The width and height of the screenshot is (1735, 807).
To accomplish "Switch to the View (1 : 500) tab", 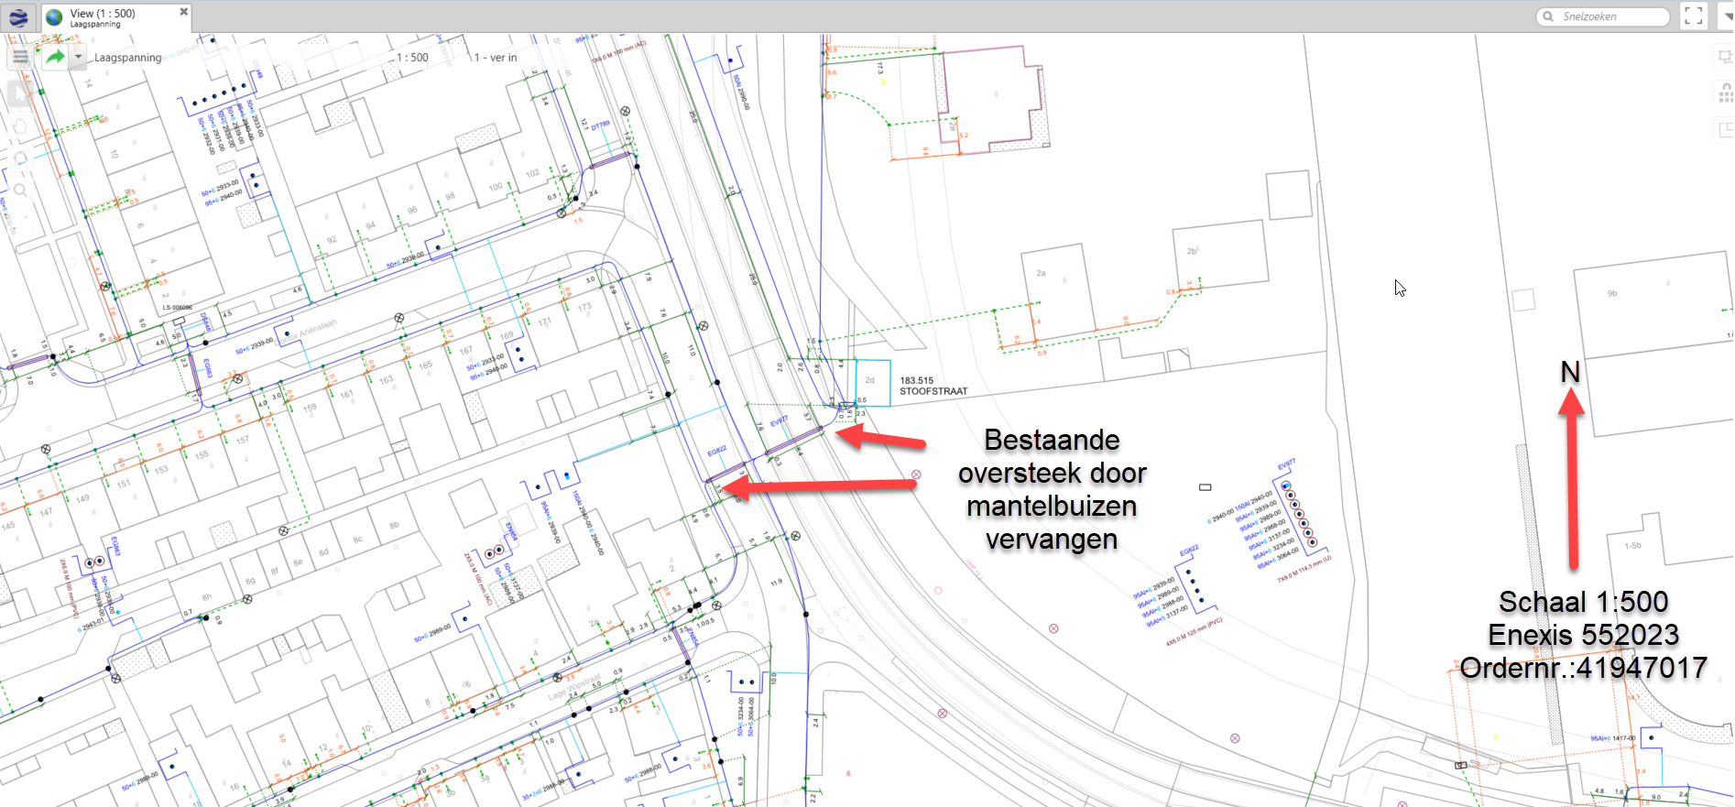I will [103, 17].
